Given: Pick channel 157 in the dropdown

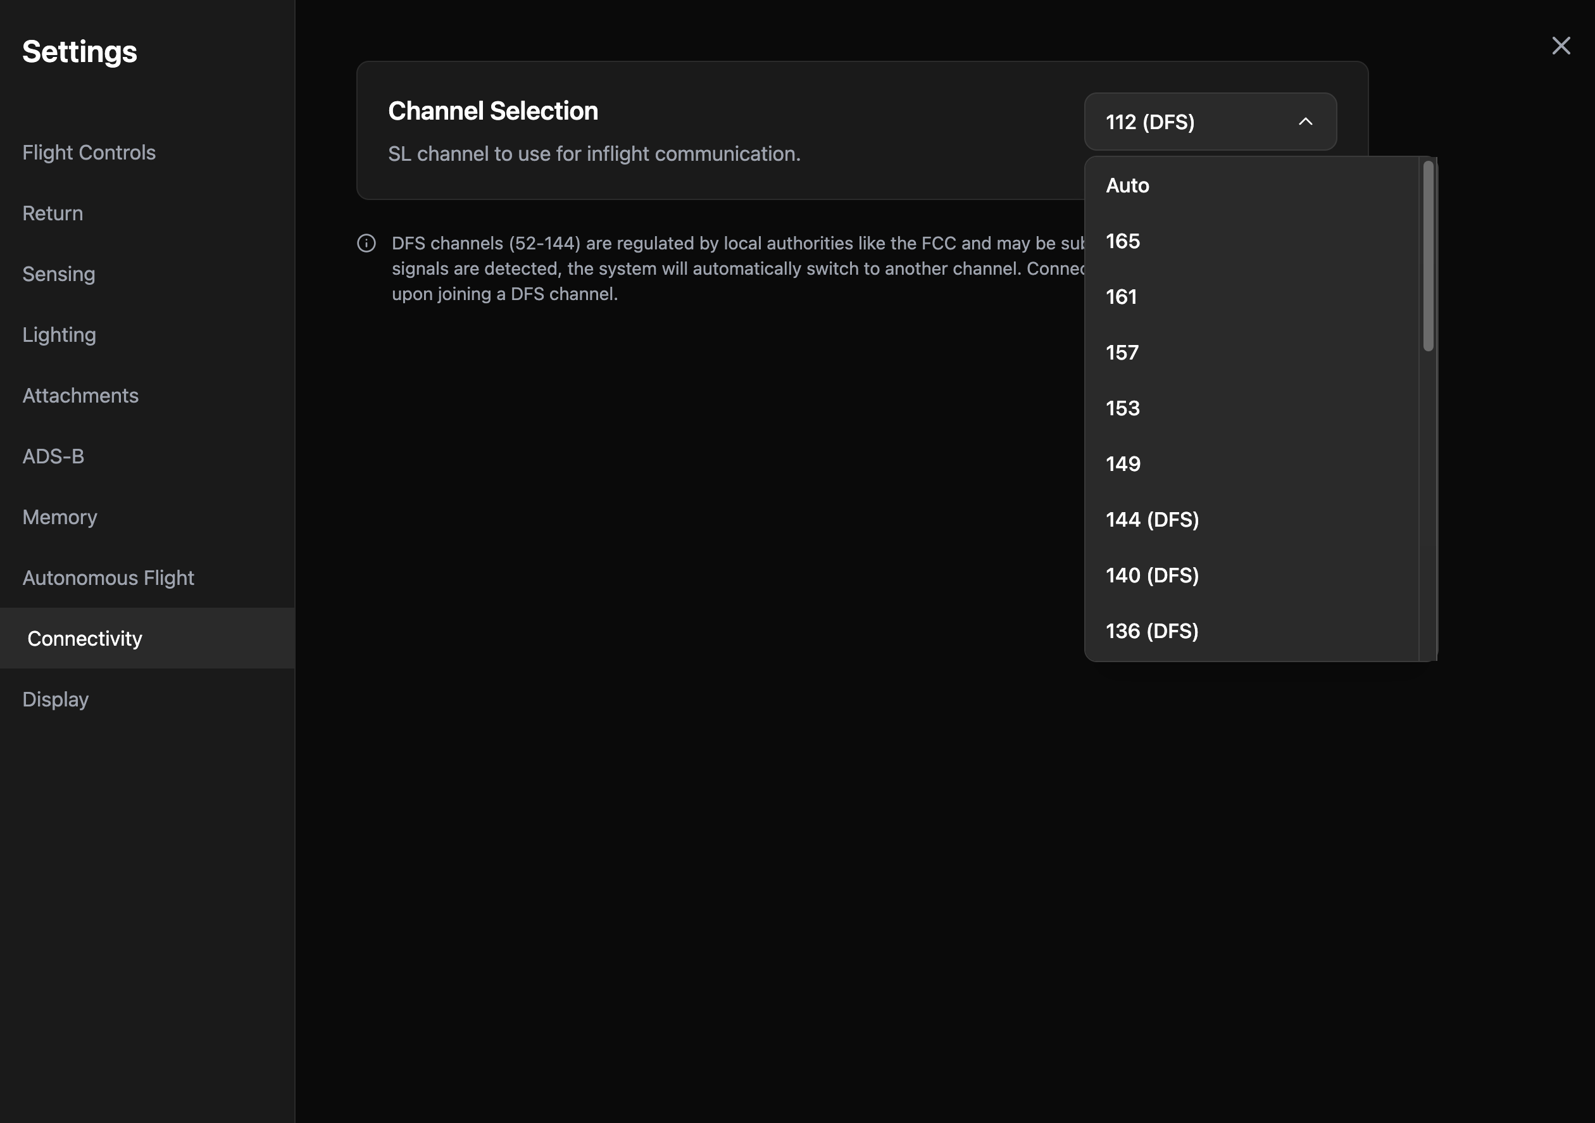Looking at the screenshot, I should click(x=1251, y=353).
